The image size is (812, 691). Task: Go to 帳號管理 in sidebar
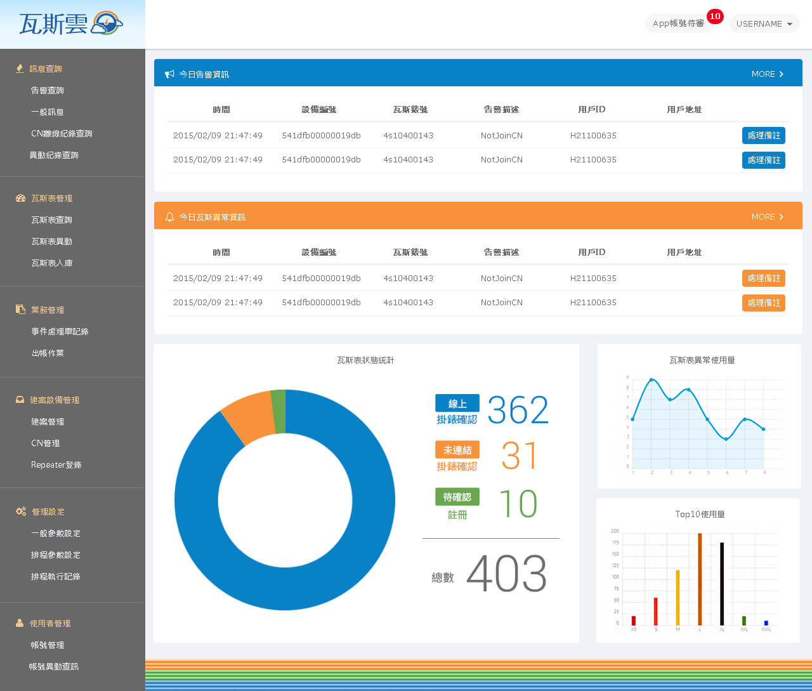pyautogui.click(x=48, y=645)
